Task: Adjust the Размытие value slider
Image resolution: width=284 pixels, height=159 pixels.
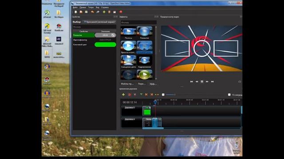Action: tap(105, 35)
